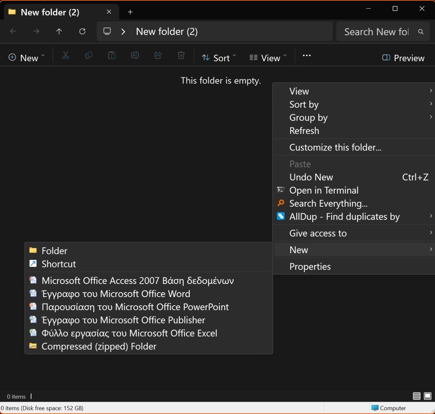Expand AllDup - Find duplicates by submenu
Viewport: 435px width, 414px height.
pyautogui.click(x=431, y=216)
